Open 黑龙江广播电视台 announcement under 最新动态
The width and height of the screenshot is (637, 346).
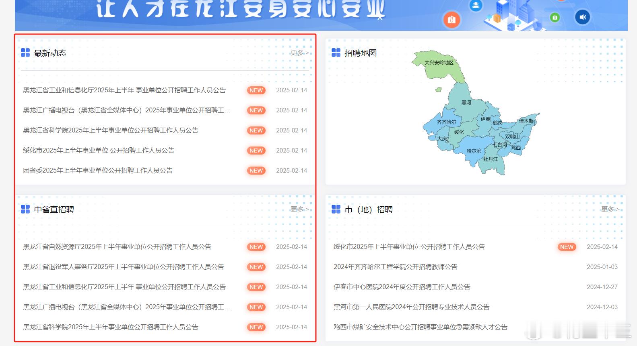point(126,110)
